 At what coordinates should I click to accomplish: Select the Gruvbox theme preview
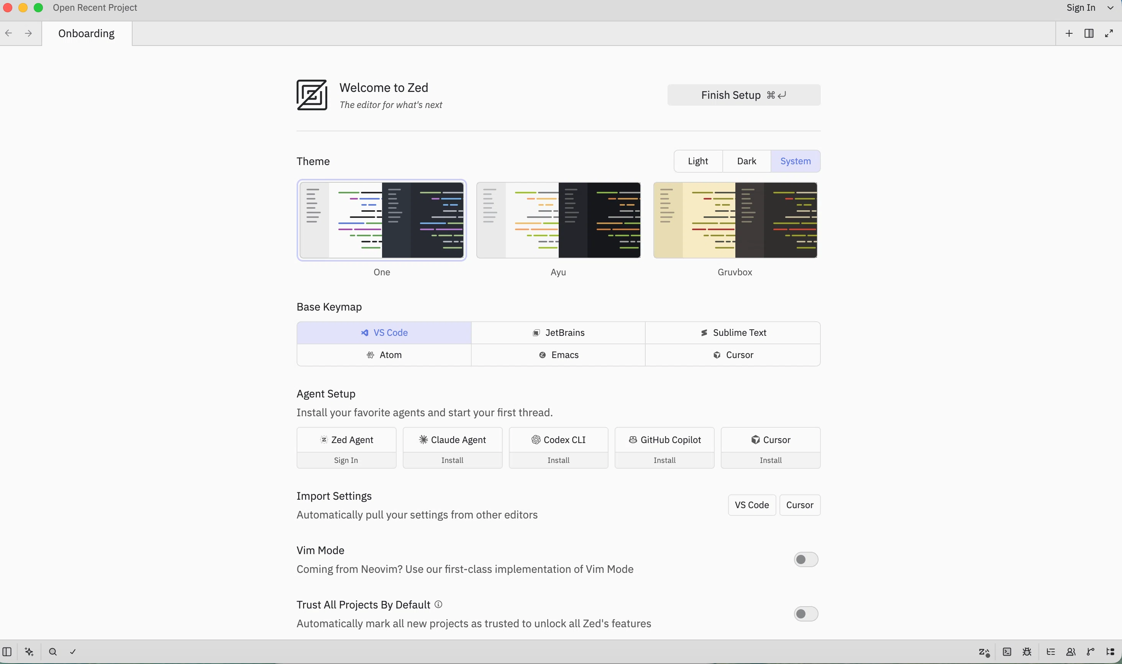click(735, 220)
